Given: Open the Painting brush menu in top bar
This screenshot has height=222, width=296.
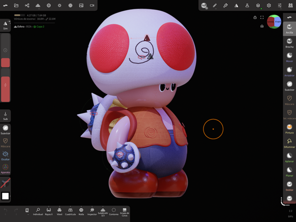Looking at the screenshot, I should pos(225,5).
